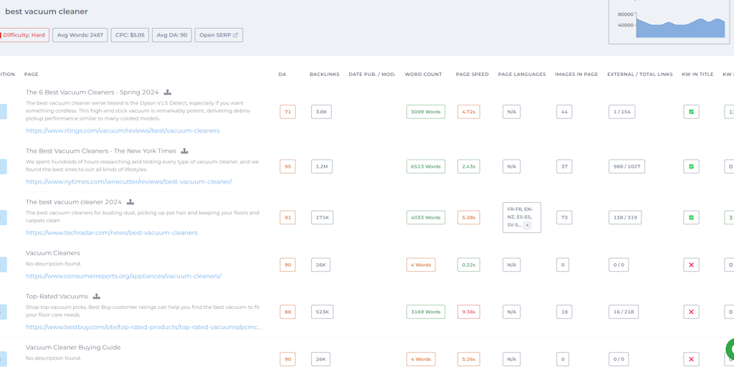
Task: Sort by the Word Count column header
Action: (423, 75)
